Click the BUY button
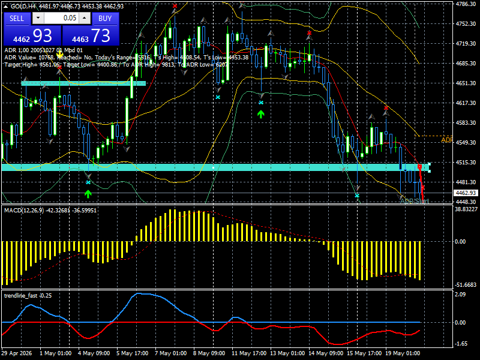Image resolution: width=480 pixels, height=360 pixels. coord(105,19)
